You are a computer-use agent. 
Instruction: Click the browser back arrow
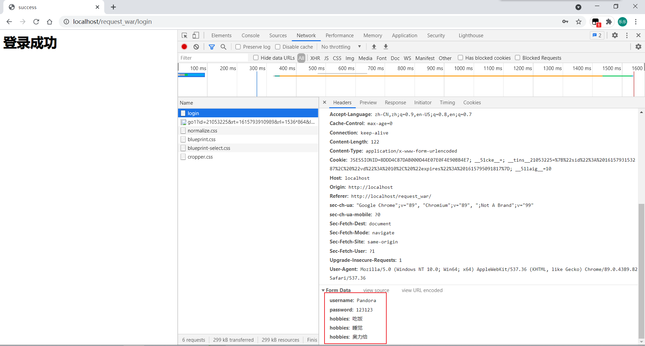(x=9, y=22)
